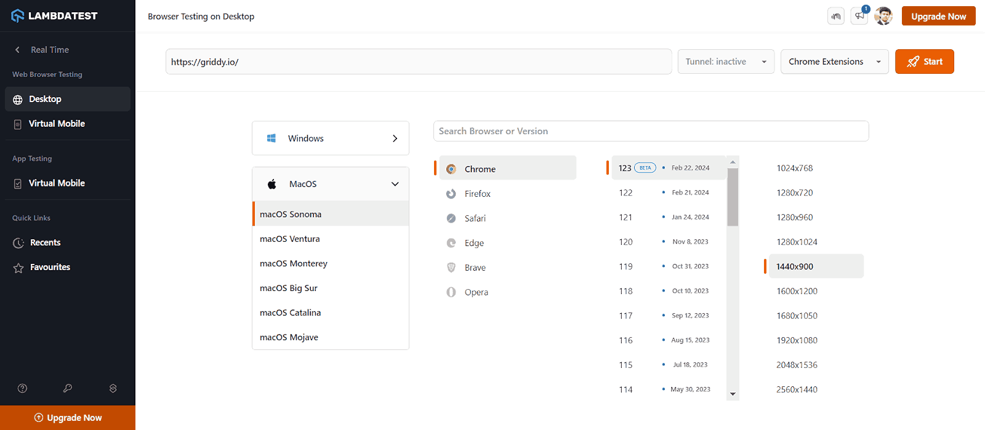Select macOS Ventura
Screen dimensions: 985x430
click(331, 239)
